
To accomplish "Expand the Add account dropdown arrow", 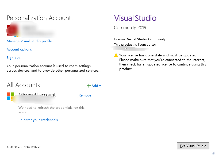I will pos(100,86).
